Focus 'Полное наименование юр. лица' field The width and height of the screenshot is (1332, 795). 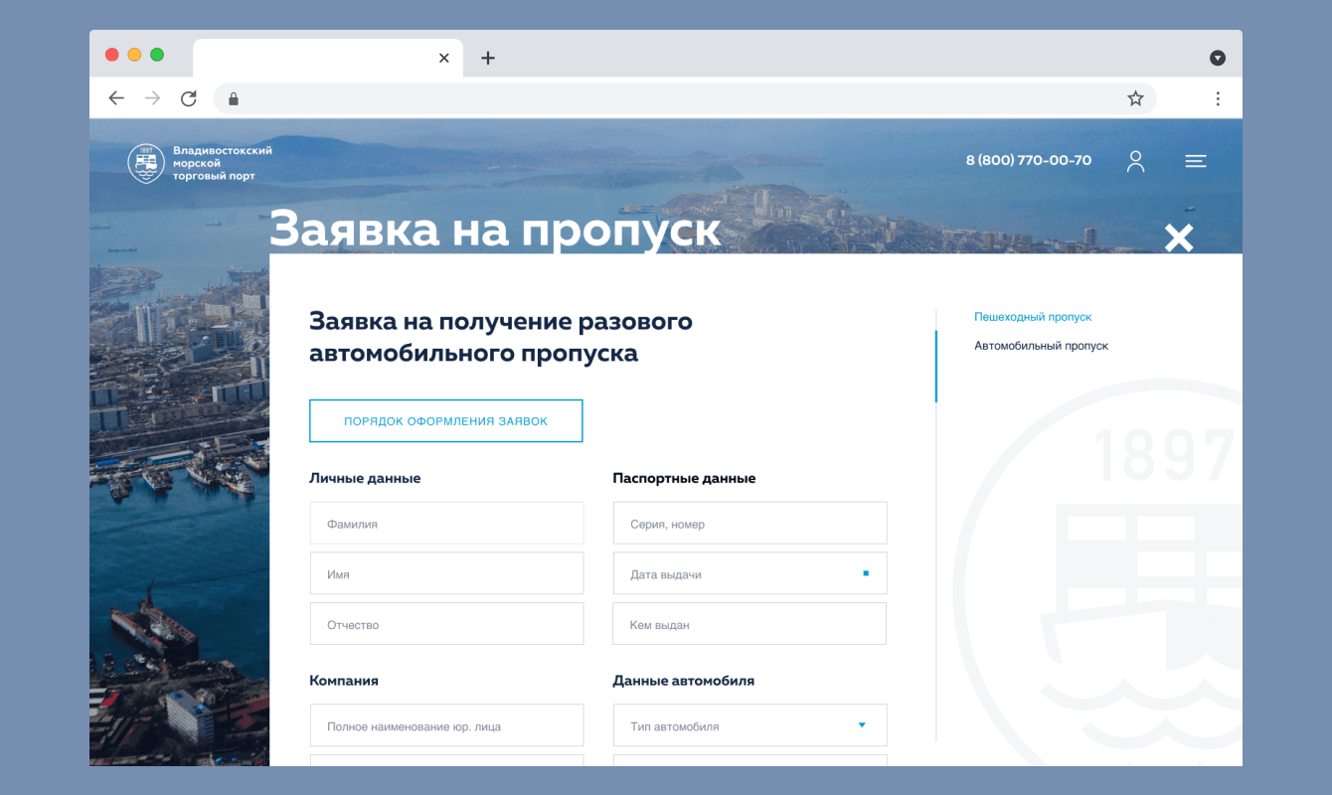click(x=447, y=726)
